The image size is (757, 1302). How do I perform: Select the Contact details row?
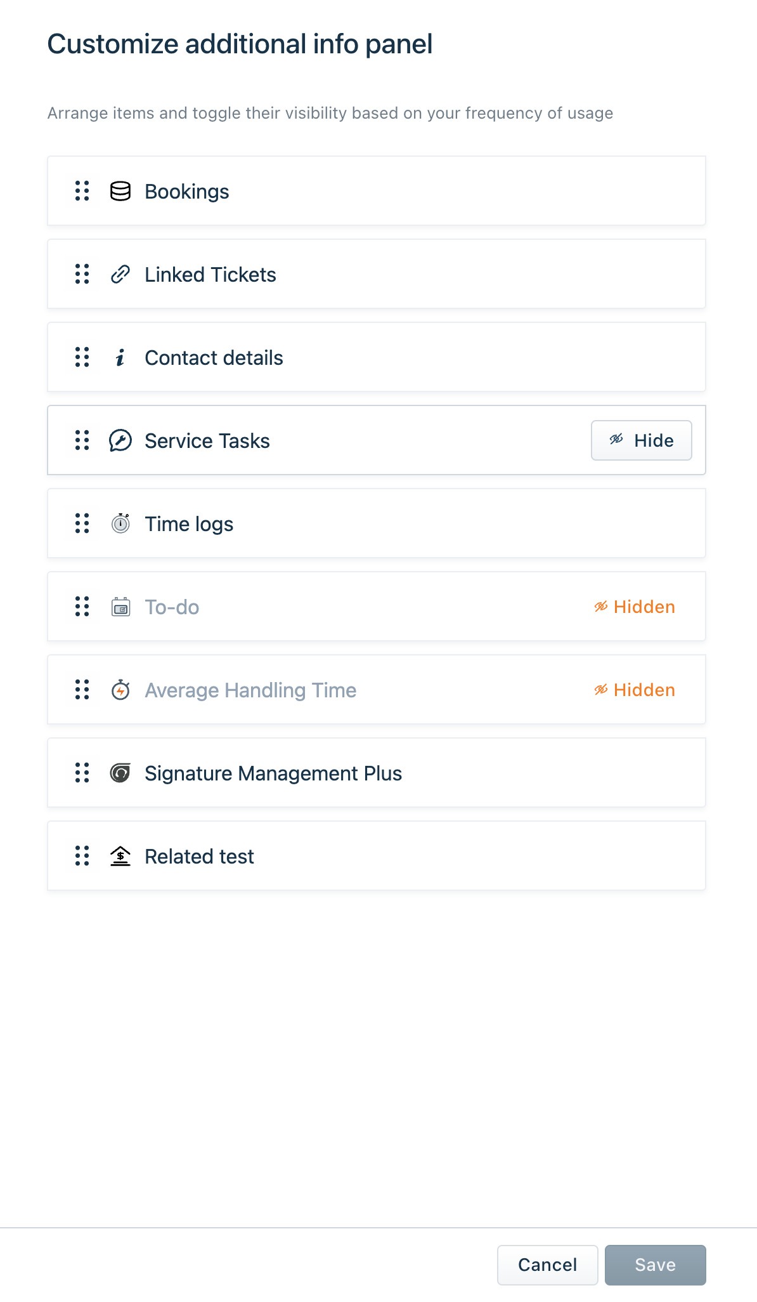tap(377, 357)
